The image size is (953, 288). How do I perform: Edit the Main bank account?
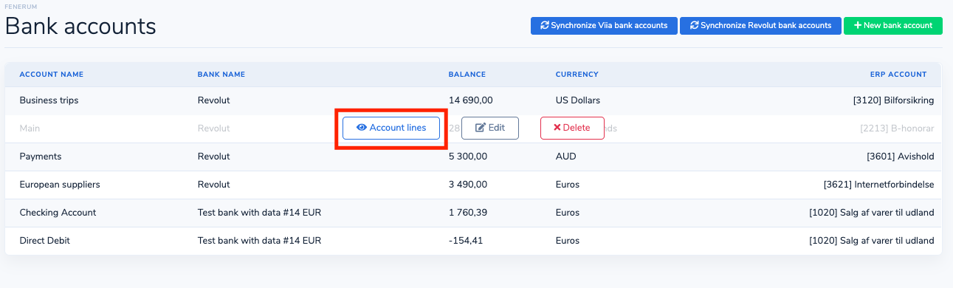point(490,128)
